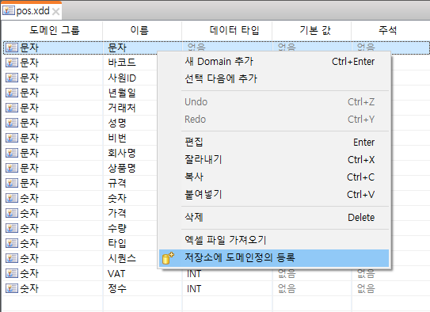Select the pos.xdd tab label
This screenshot has height=312, width=430.
(33, 11)
